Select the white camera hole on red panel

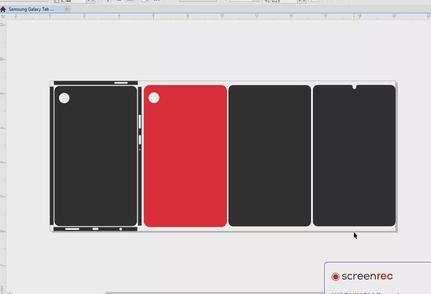[x=154, y=98]
